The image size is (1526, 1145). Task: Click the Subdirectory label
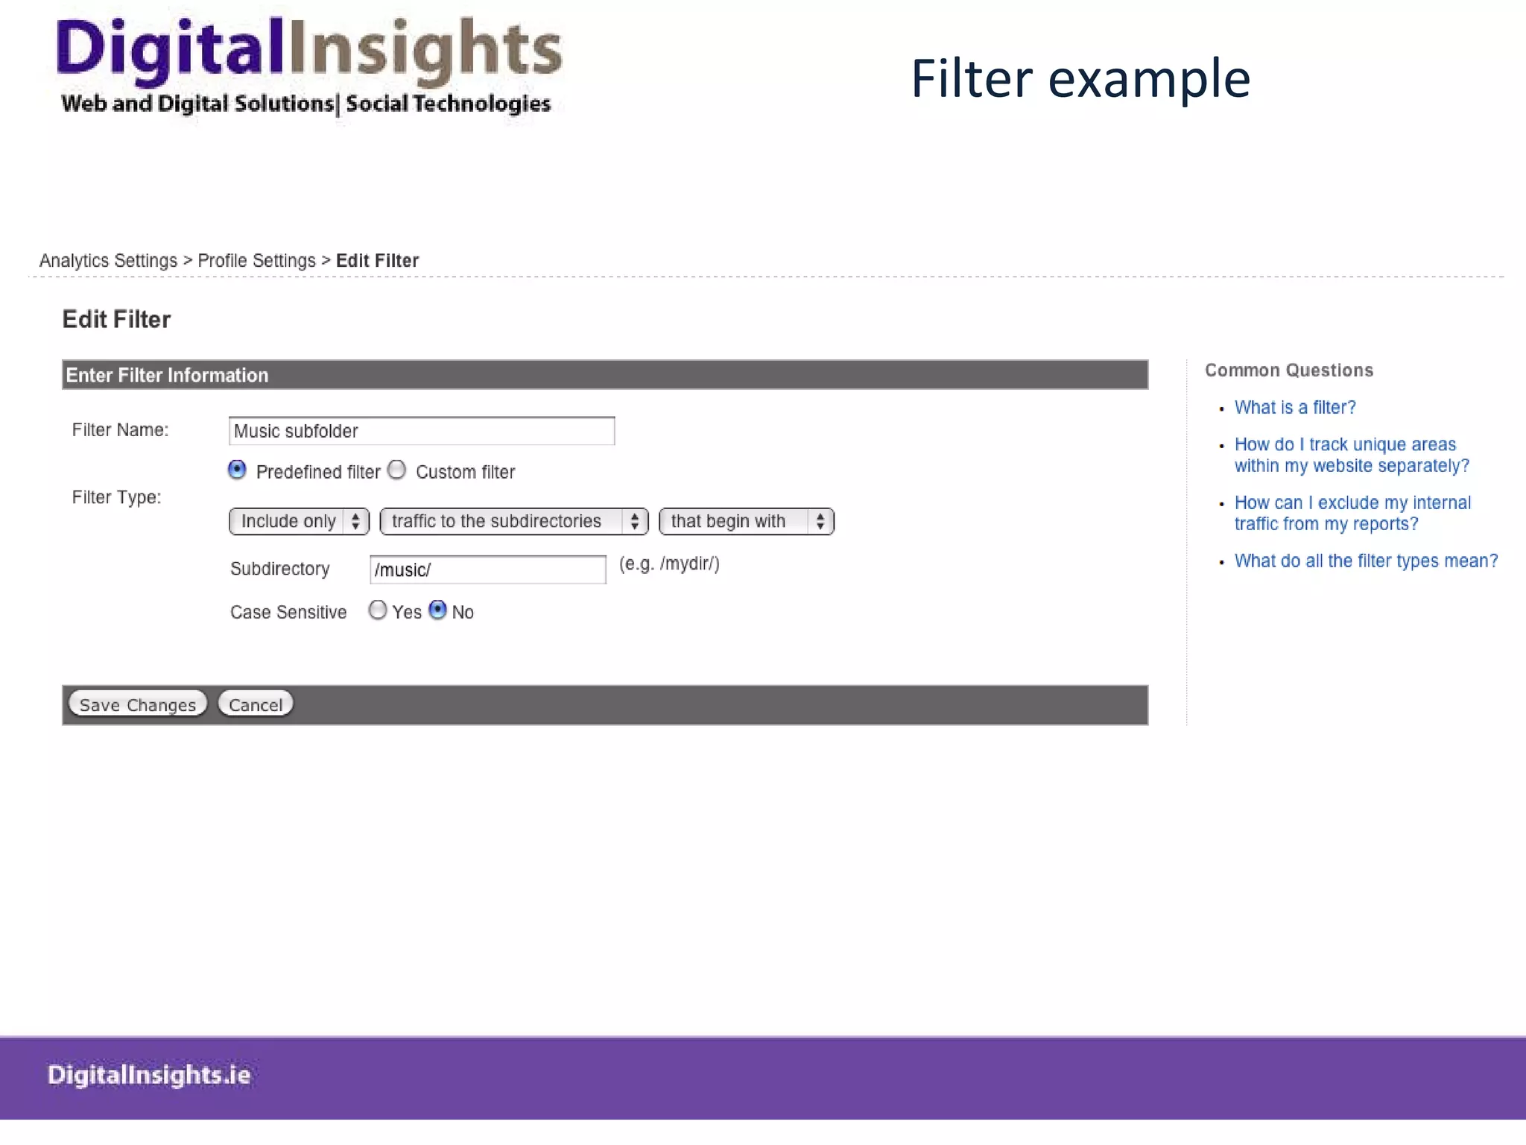279,569
